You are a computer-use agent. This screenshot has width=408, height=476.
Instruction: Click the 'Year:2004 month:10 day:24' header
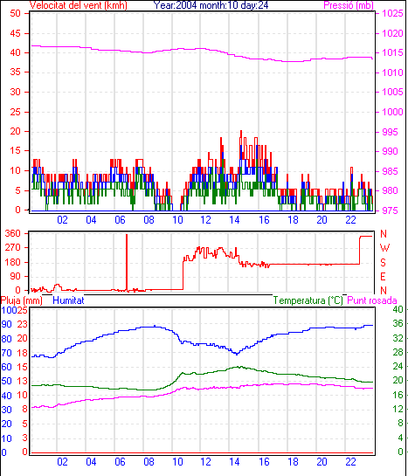(x=211, y=5)
